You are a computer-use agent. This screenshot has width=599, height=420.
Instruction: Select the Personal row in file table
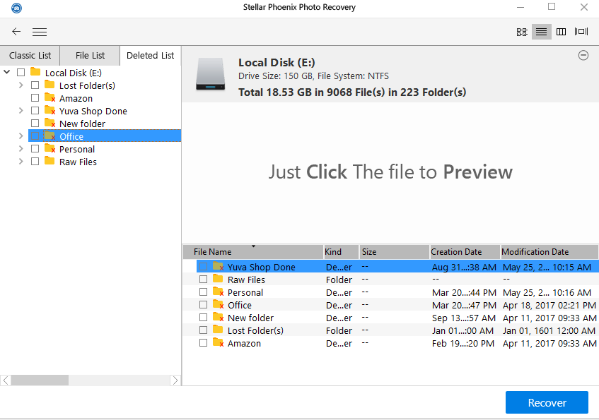click(x=397, y=292)
